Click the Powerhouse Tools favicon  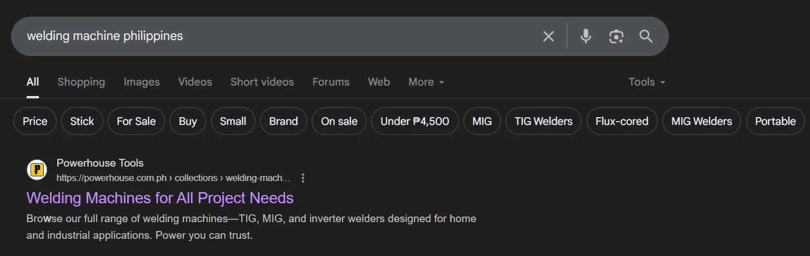(x=37, y=170)
